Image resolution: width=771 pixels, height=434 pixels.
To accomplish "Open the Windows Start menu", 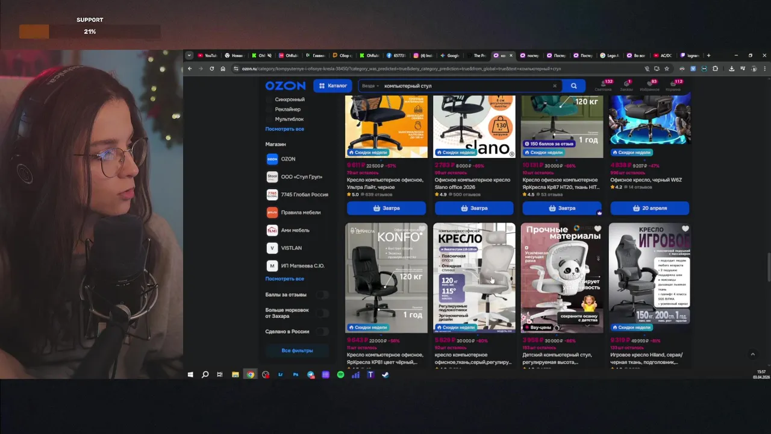I will pyautogui.click(x=190, y=374).
